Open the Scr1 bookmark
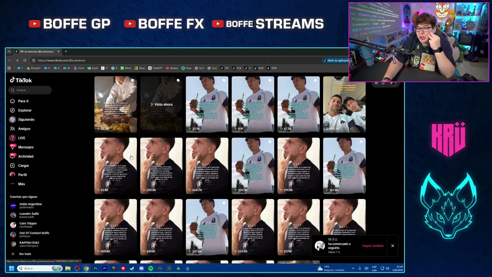The width and height of the screenshot is (492, 277). tap(199, 68)
